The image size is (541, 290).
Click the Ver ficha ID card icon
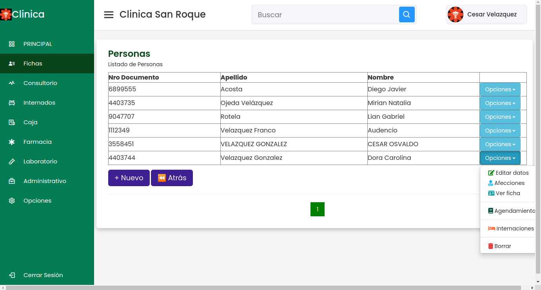click(491, 193)
